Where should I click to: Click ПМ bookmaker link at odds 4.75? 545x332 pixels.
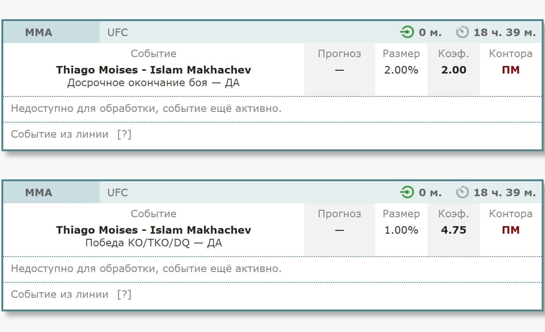[x=511, y=230]
